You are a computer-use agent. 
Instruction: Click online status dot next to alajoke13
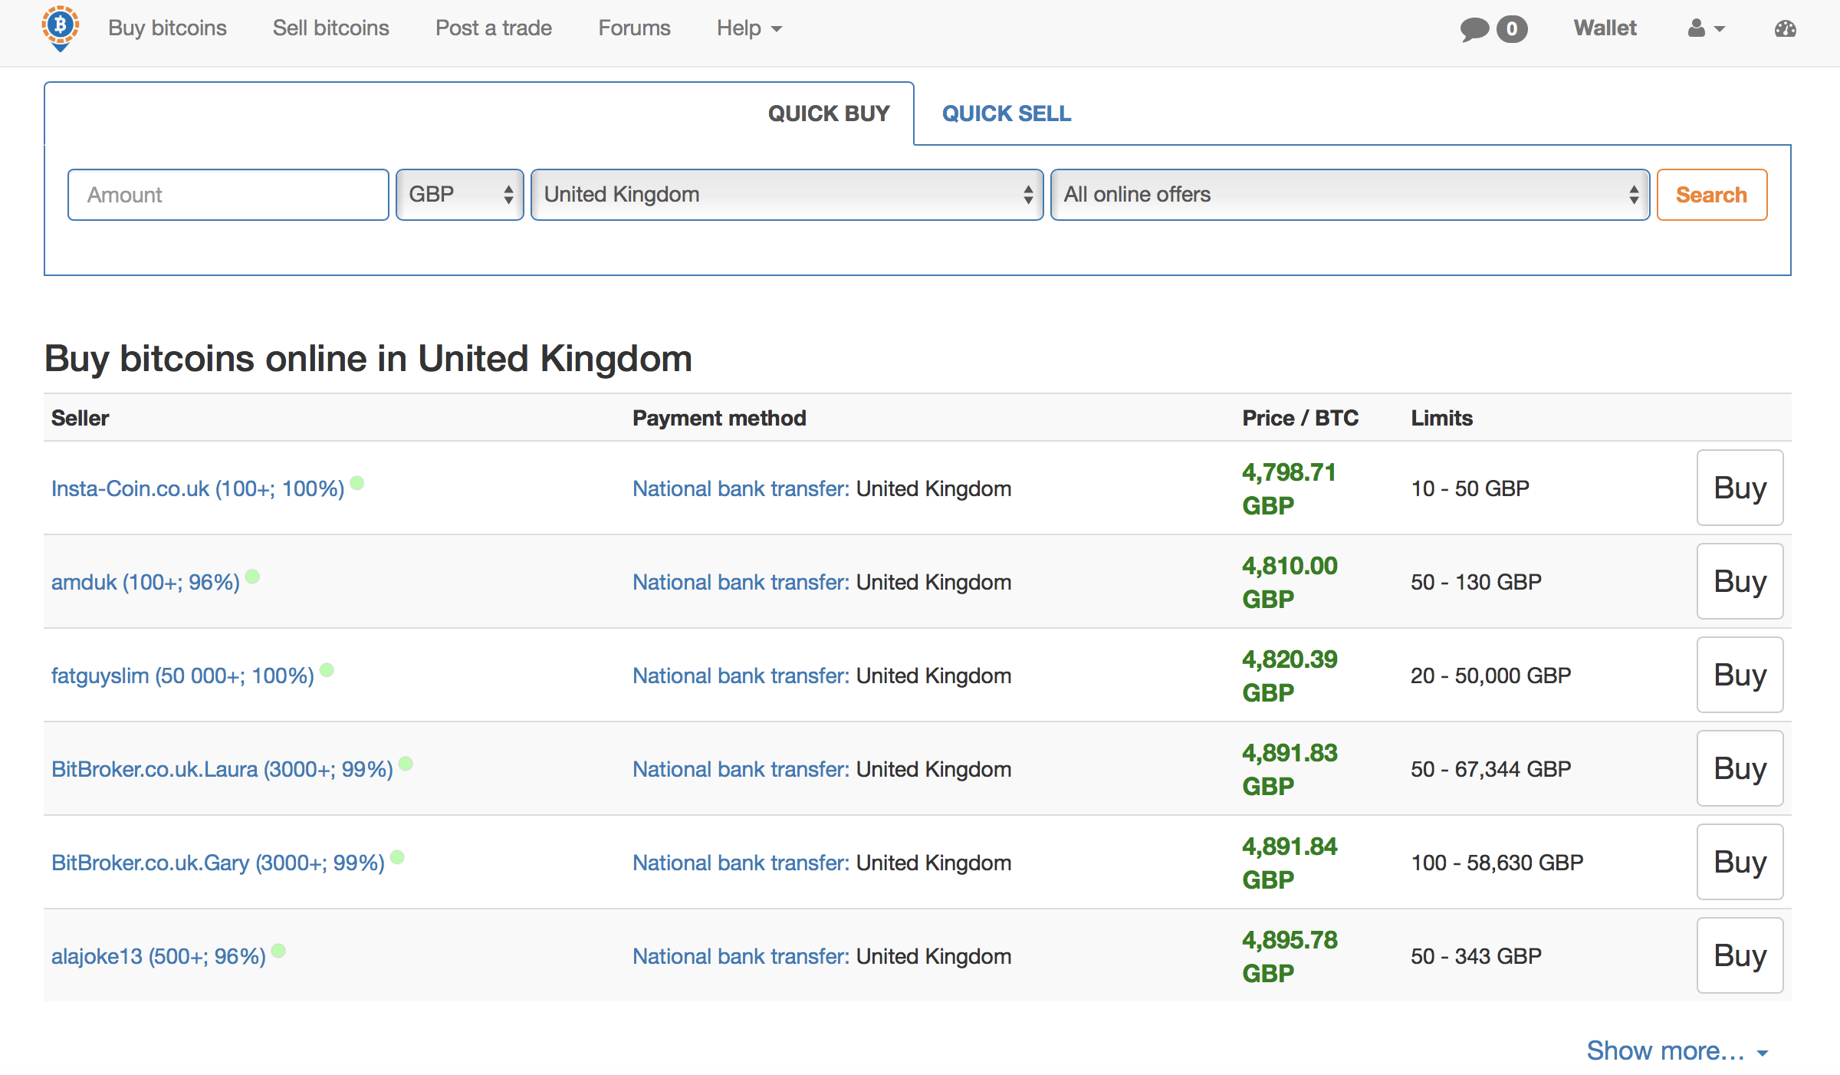point(278,950)
